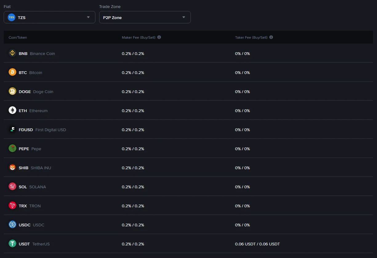Screen dimensions: 377x258
Task: Click the BNB Binance Coin icon
Action: click(x=12, y=53)
